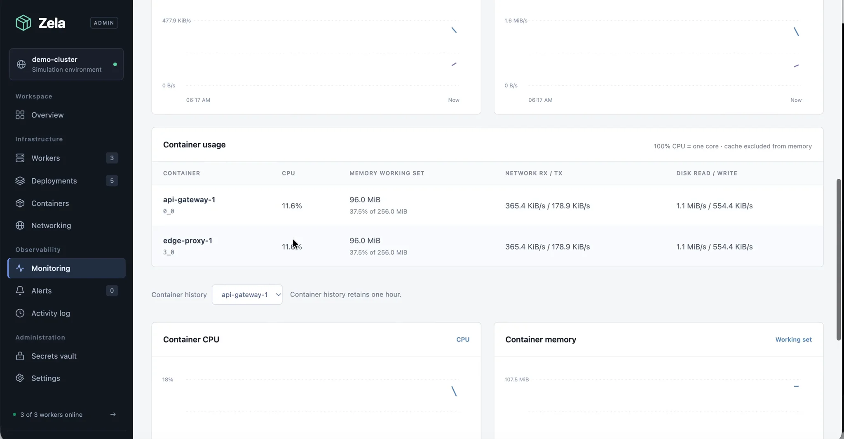Open the Containers section
The height and width of the screenshot is (439, 844).
click(x=66, y=203)
